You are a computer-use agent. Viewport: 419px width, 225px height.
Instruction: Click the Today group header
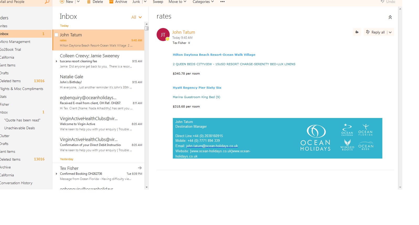(x=64, y=26)
